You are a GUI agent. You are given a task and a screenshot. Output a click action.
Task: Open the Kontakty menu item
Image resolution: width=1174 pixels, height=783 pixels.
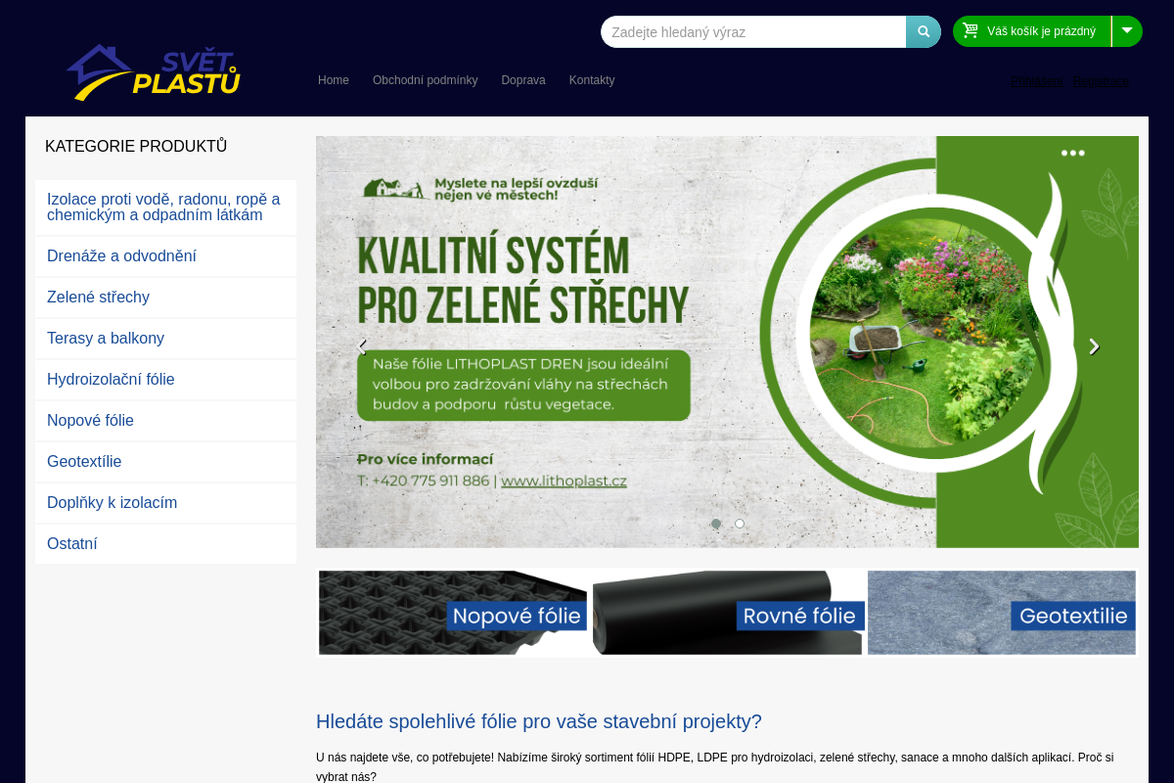pyautogui.click(x=592, y=80)
